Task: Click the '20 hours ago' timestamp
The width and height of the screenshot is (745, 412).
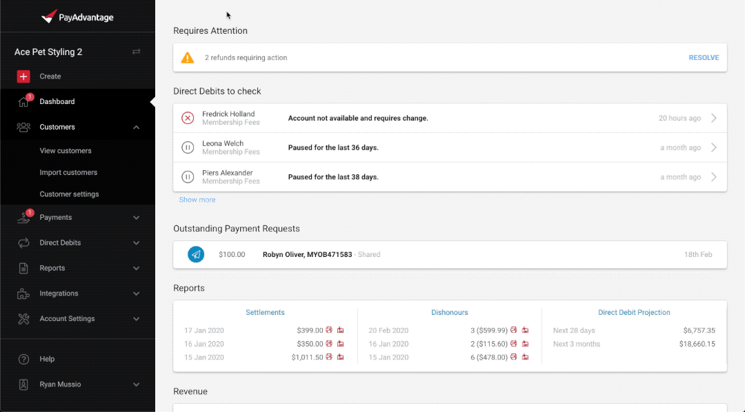Action: coord(679,119)
